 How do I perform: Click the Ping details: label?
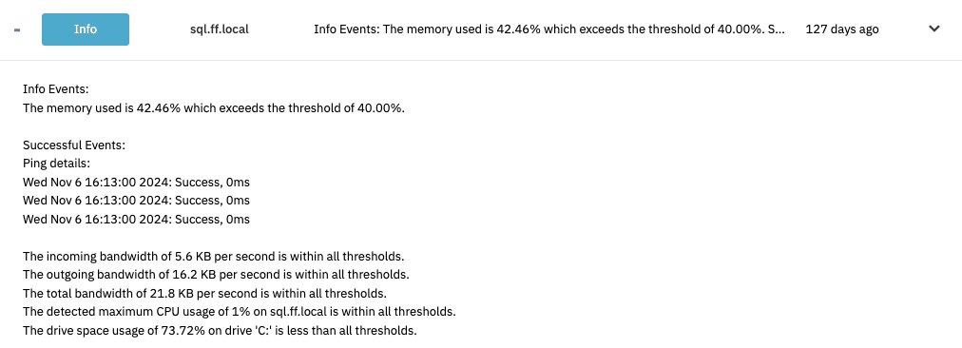pyautogui.click(x=56, y=164)
